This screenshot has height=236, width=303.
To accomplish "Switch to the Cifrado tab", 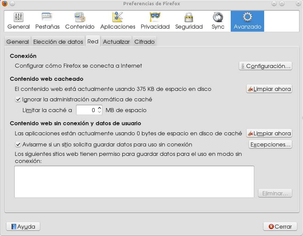I will tap(145, 42).
